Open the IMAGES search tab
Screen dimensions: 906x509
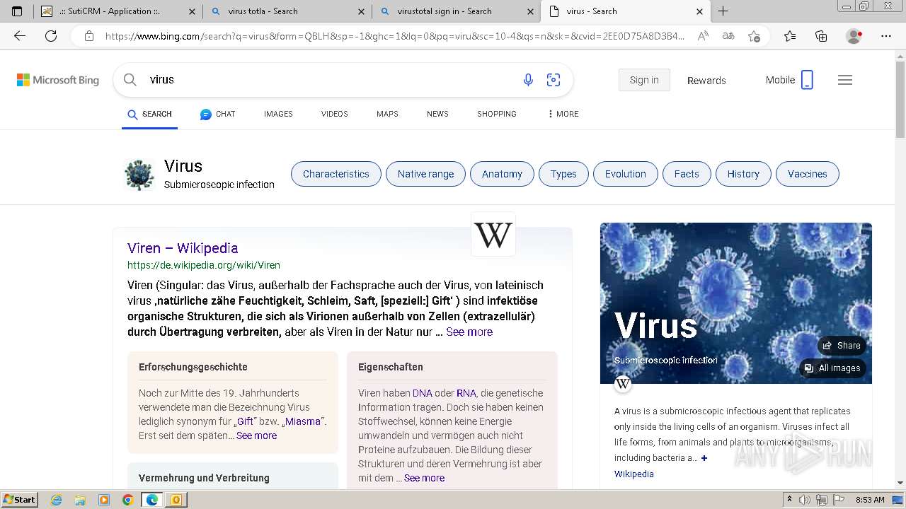278,114
